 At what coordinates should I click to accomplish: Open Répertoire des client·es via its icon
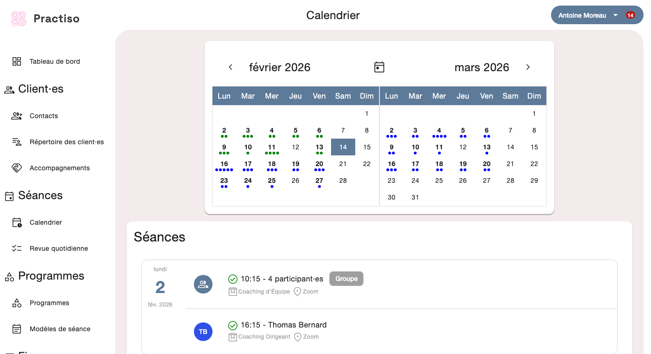tap(17, 141)
